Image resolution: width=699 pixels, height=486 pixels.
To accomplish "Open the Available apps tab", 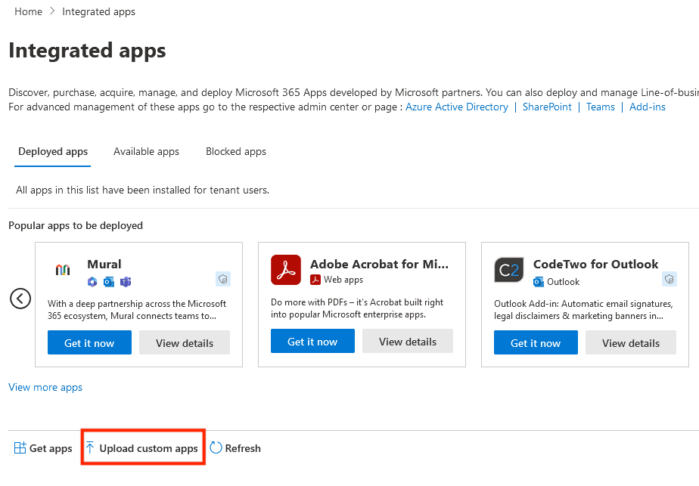I will [x=146, y=151].
